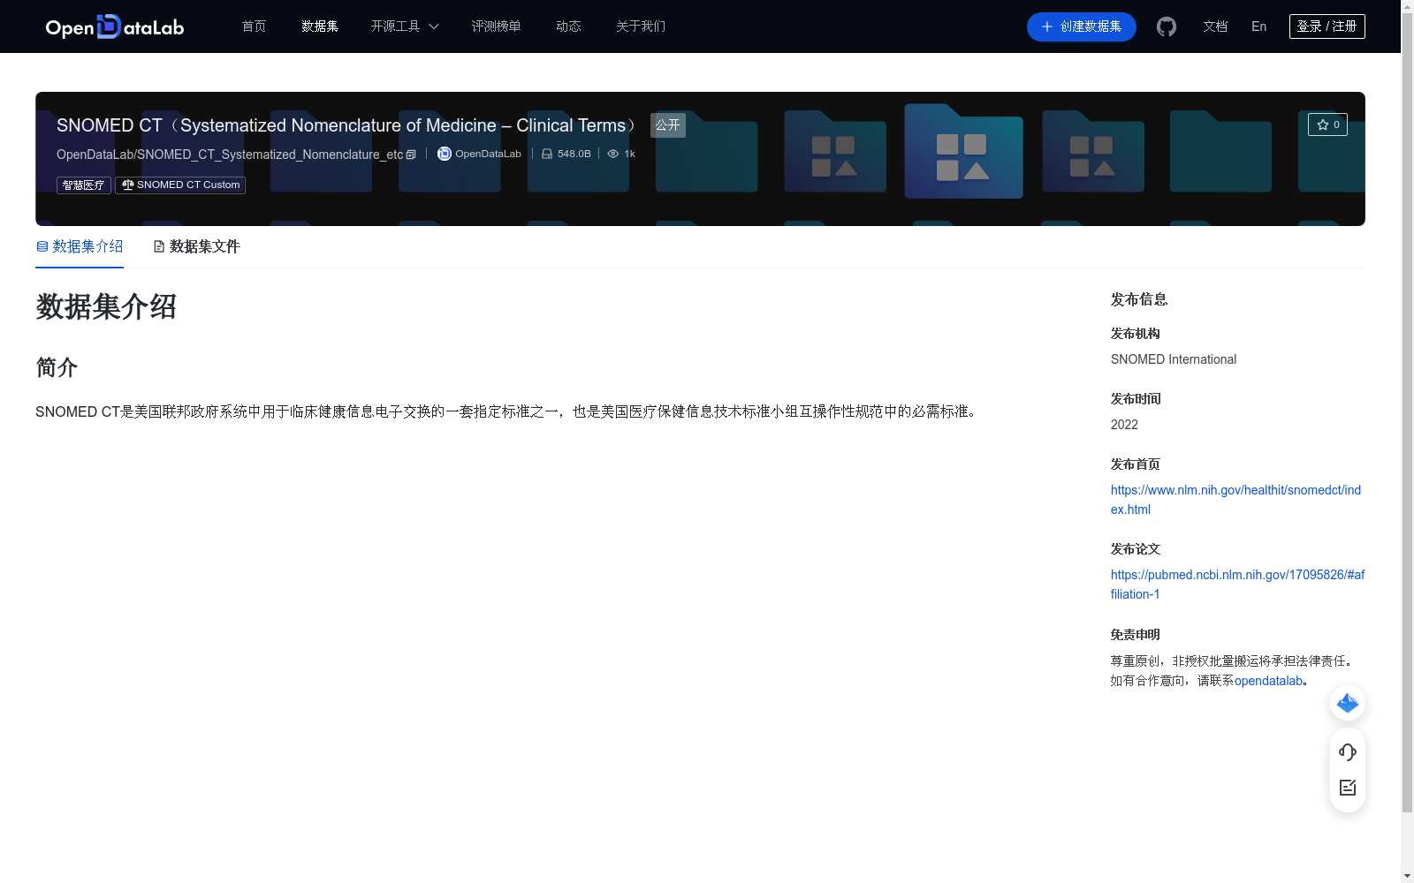Open the pubmed paper link
1414x883 pixels.
pyautogui.click(x=1237, y=585)
